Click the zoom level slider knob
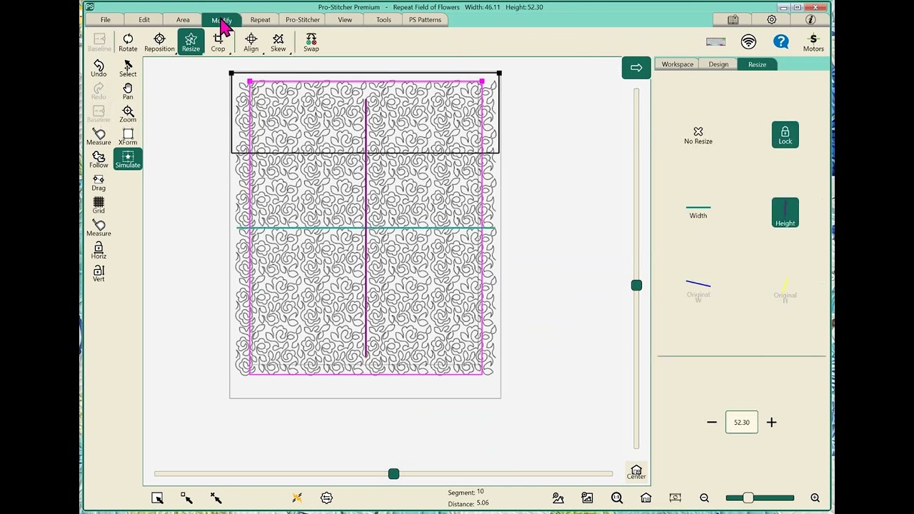Screen dimensions: 914x514 748,498
